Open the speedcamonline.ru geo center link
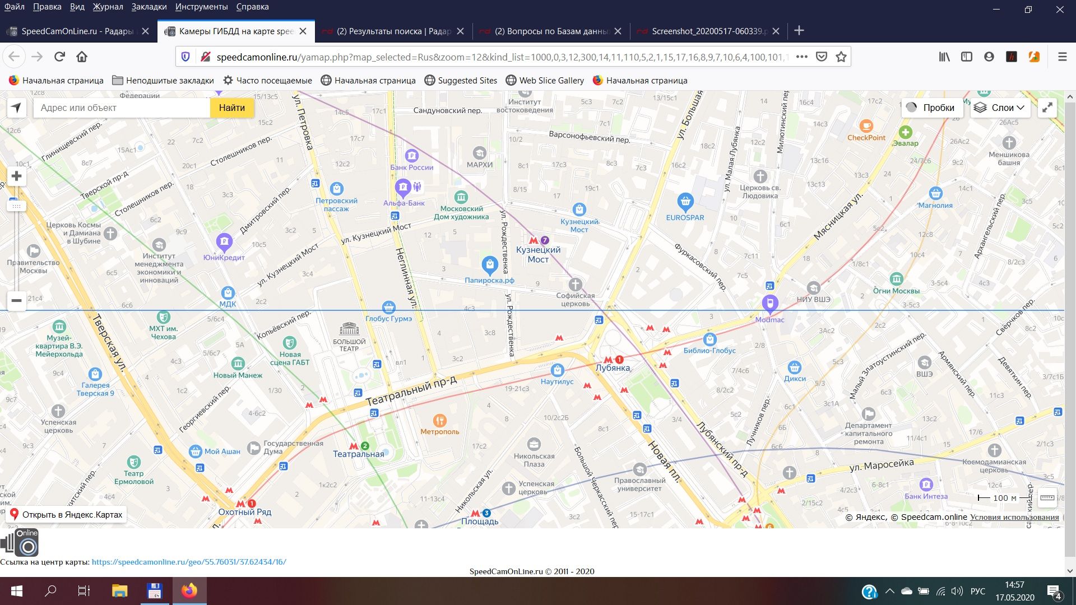 pos(189,562)
